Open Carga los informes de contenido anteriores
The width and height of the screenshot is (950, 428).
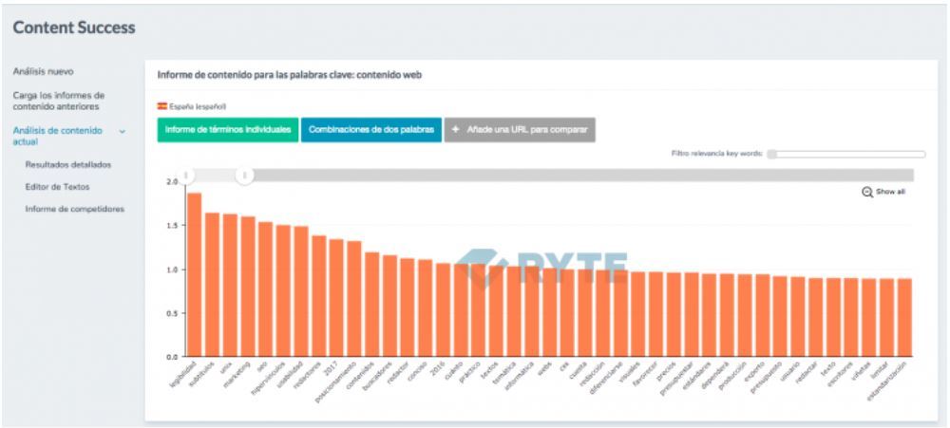coord(59,102)
